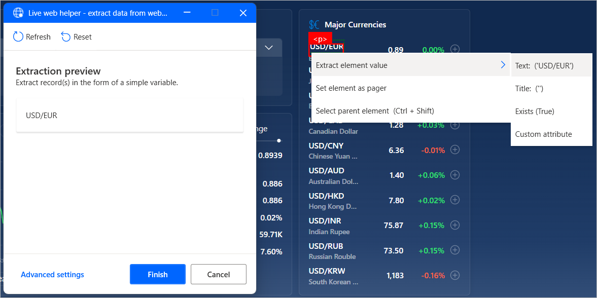This screenshot has height=298, width=597.
Task: Click the plus icon beside USD/HKD
Action: [454, 200]
